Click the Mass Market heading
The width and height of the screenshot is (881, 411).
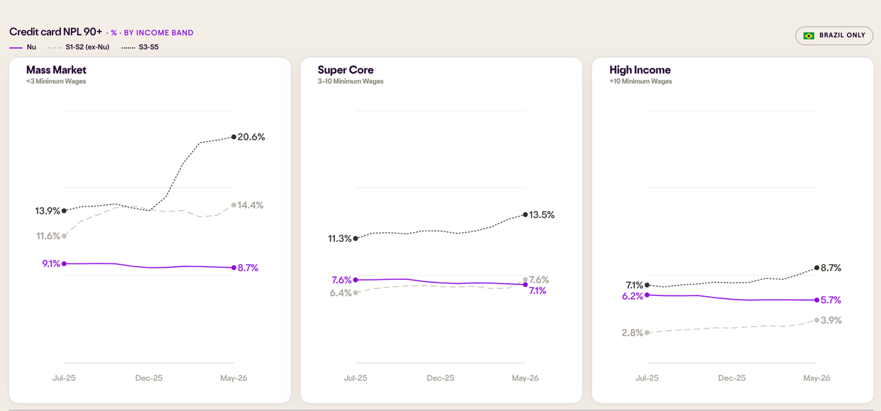tap(56, 70)
